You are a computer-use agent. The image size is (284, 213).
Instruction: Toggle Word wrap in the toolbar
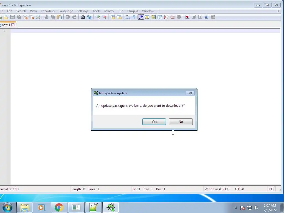[128, 17]
